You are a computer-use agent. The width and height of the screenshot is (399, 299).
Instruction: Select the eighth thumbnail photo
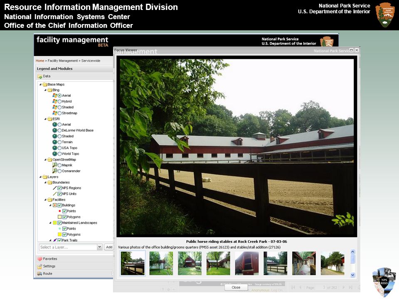332,263
